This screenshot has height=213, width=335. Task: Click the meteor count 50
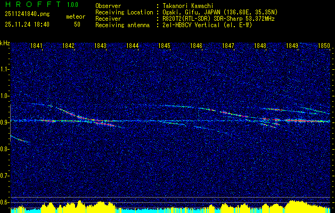77,24
